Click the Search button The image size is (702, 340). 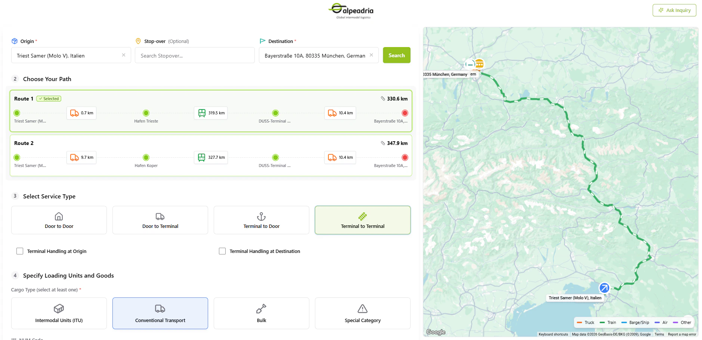pyautogui.click(x=396, y=55)
